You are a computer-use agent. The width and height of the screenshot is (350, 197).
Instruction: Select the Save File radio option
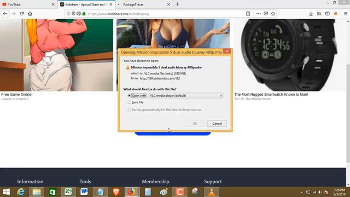pyautogui.click(x=129, y=102)
